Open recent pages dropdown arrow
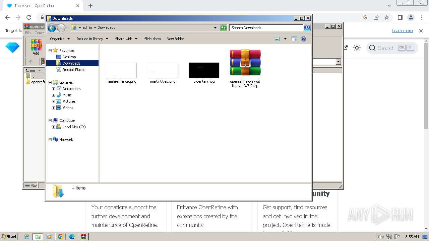 click(67, 28)
